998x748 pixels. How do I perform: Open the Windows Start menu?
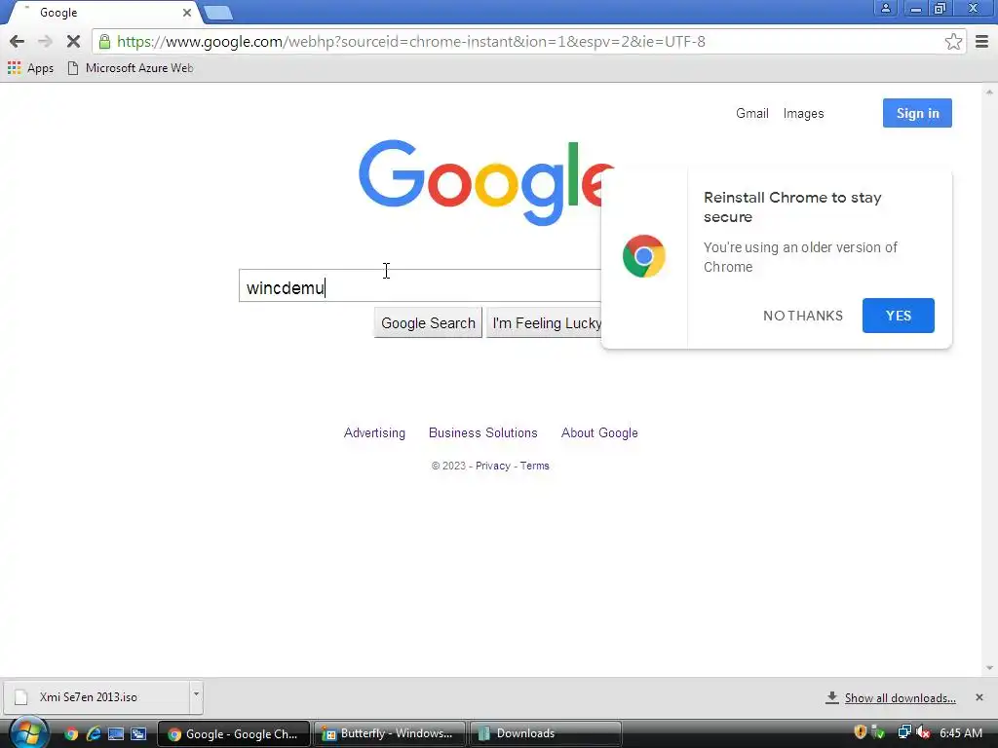coord(28,732)
